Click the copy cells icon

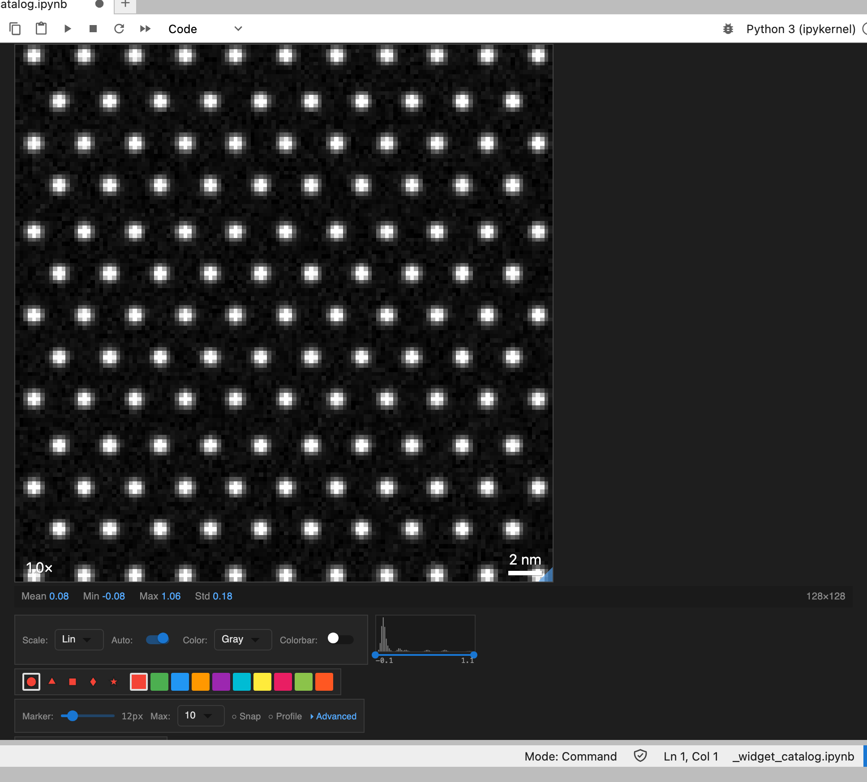tap(15, 29)
